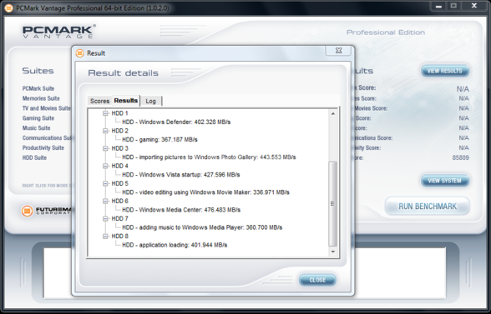
Task: Switch to the Scores tab
Action: [x=99, y=101]
